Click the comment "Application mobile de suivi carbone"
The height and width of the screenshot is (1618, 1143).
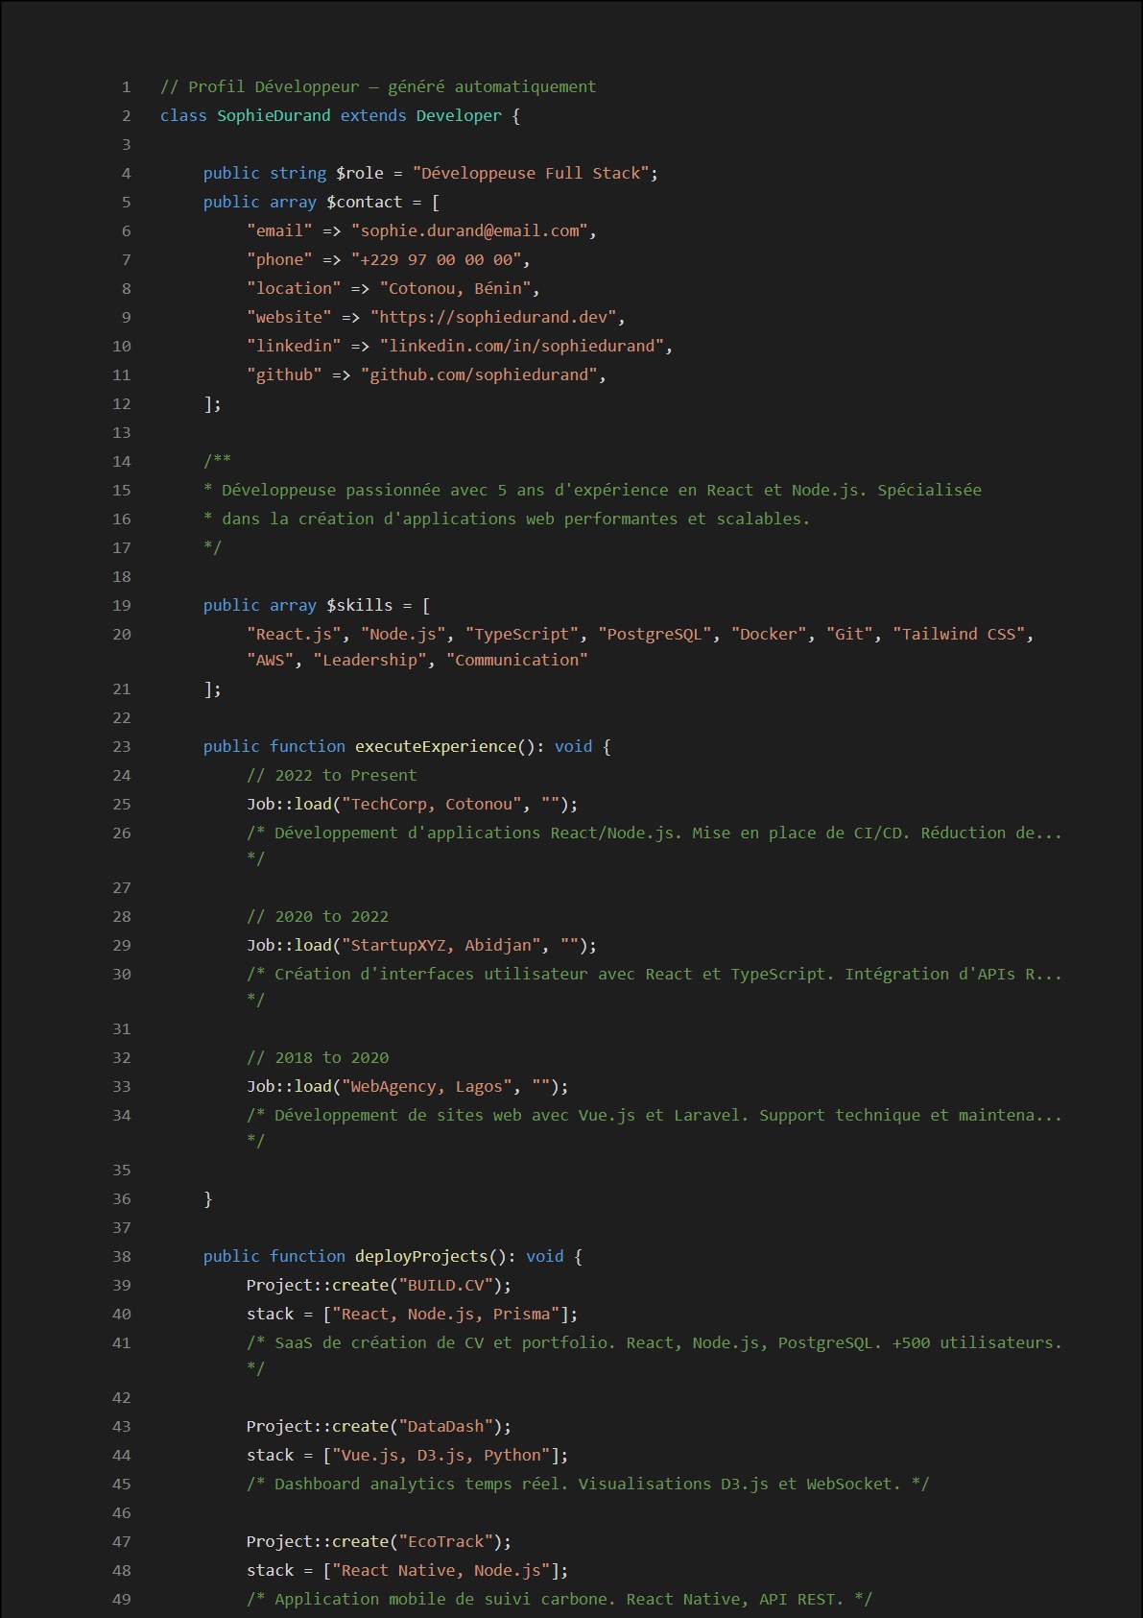pyautogui.click(x=445, y=1599)
